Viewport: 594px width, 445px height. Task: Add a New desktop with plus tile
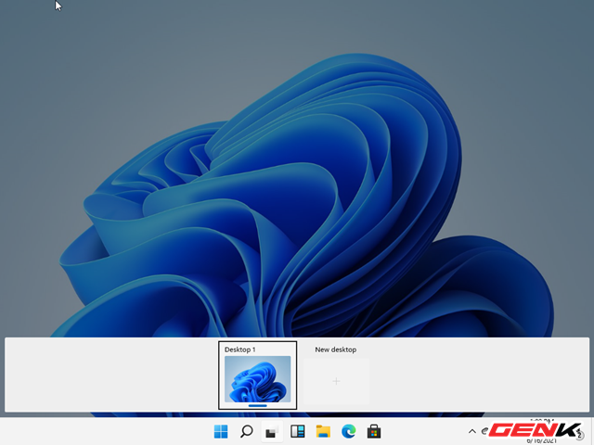point(336,381)
